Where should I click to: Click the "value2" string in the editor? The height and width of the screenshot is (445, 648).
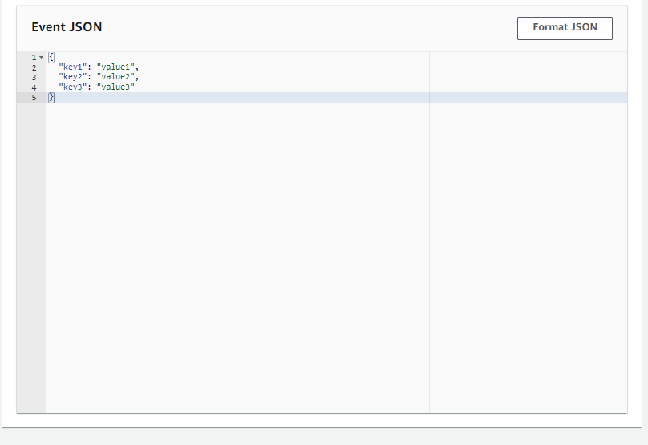click(x=115, y=77)
